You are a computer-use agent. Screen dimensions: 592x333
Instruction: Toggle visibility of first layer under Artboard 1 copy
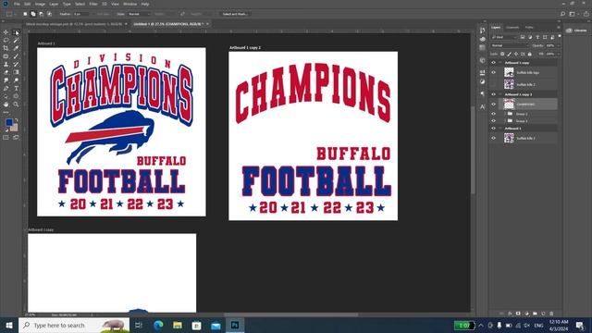(493, 72)
